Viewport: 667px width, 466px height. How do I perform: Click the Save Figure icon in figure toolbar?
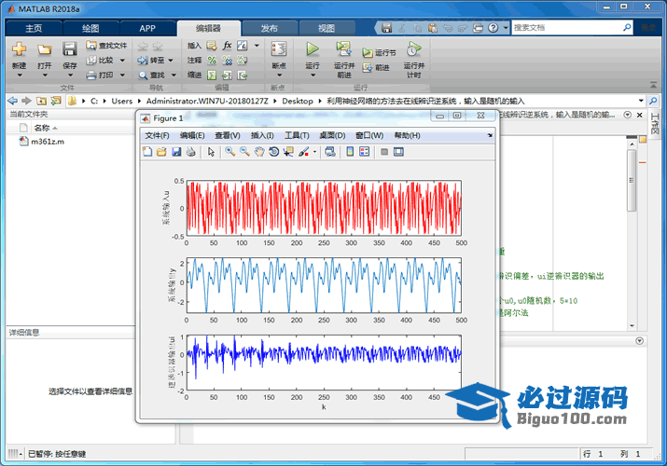tap(176, 152)
